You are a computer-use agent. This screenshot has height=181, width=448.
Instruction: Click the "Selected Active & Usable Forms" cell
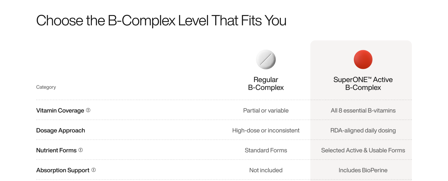(x=363, y=150)
